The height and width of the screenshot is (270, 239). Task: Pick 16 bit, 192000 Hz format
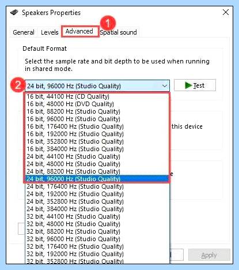coord(97,134)
